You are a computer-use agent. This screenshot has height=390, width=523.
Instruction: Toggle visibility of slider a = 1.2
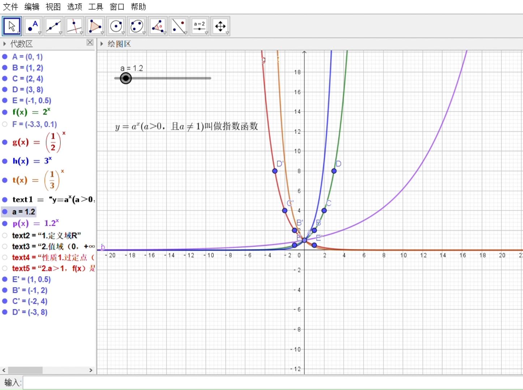5,212
